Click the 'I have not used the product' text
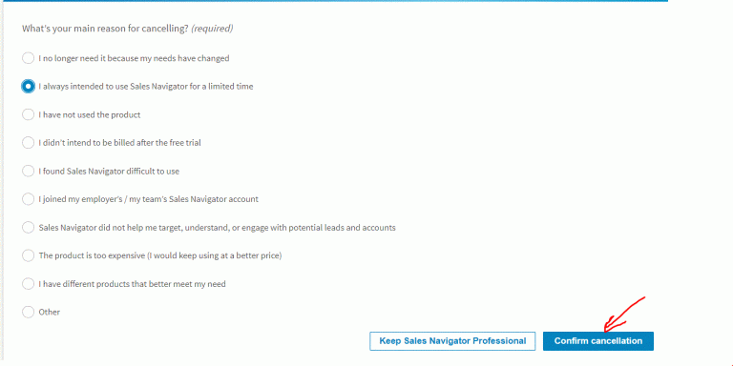Viewport: 733px width, 366px height. (90, 114)
